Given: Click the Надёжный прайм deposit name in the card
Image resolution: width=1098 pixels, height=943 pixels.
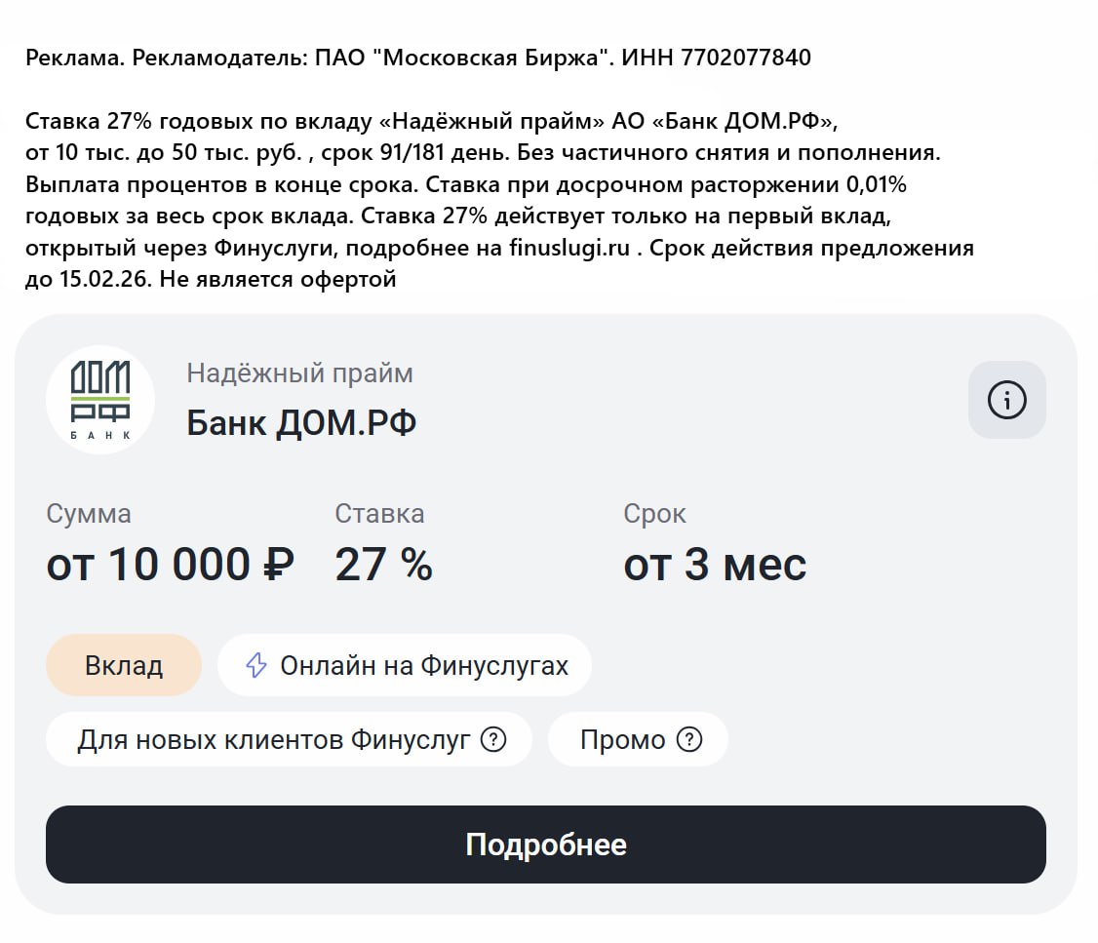Looking at the screenshot, I should tap(299, 373).
